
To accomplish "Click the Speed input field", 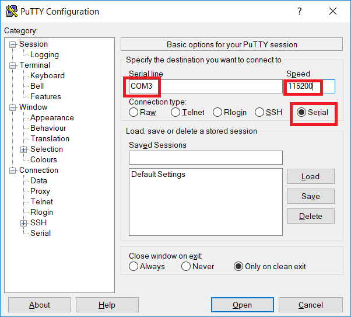I will [311, 86].
